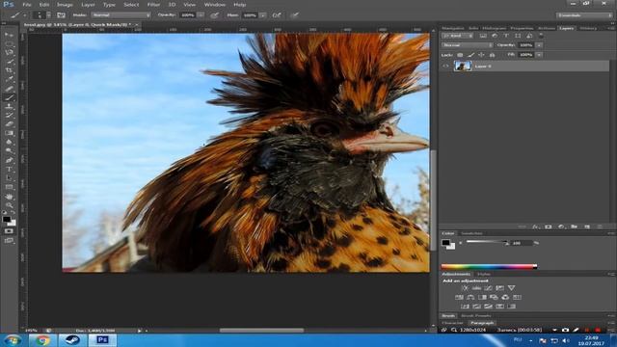Open the layer Opacity slider arrow
617x347 pixels.
pyautogui.click(x=539, y=45)
